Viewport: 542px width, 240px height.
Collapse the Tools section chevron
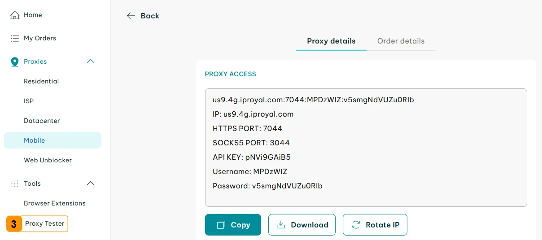tap(91, 183)
